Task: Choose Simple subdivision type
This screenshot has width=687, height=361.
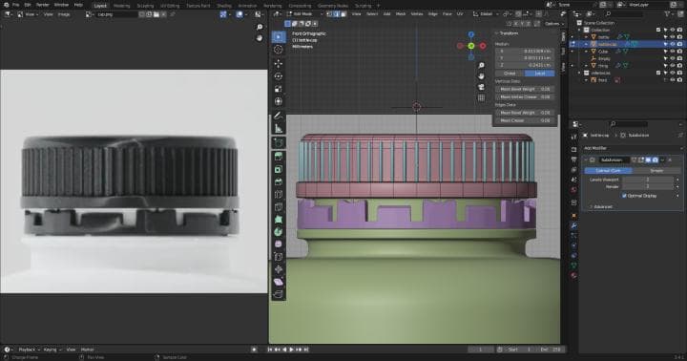Action: click(x=656, y=170)
